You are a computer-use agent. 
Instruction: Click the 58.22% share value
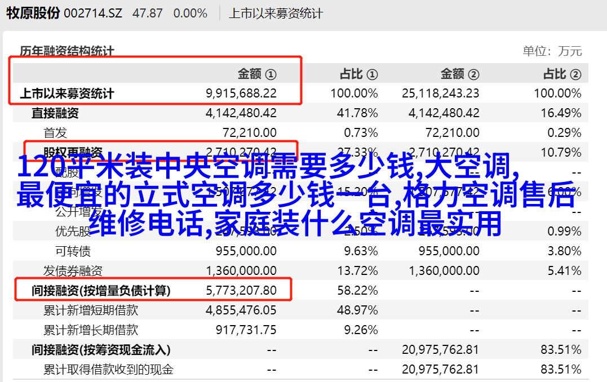pyautogui.click(x=357, y=291)
